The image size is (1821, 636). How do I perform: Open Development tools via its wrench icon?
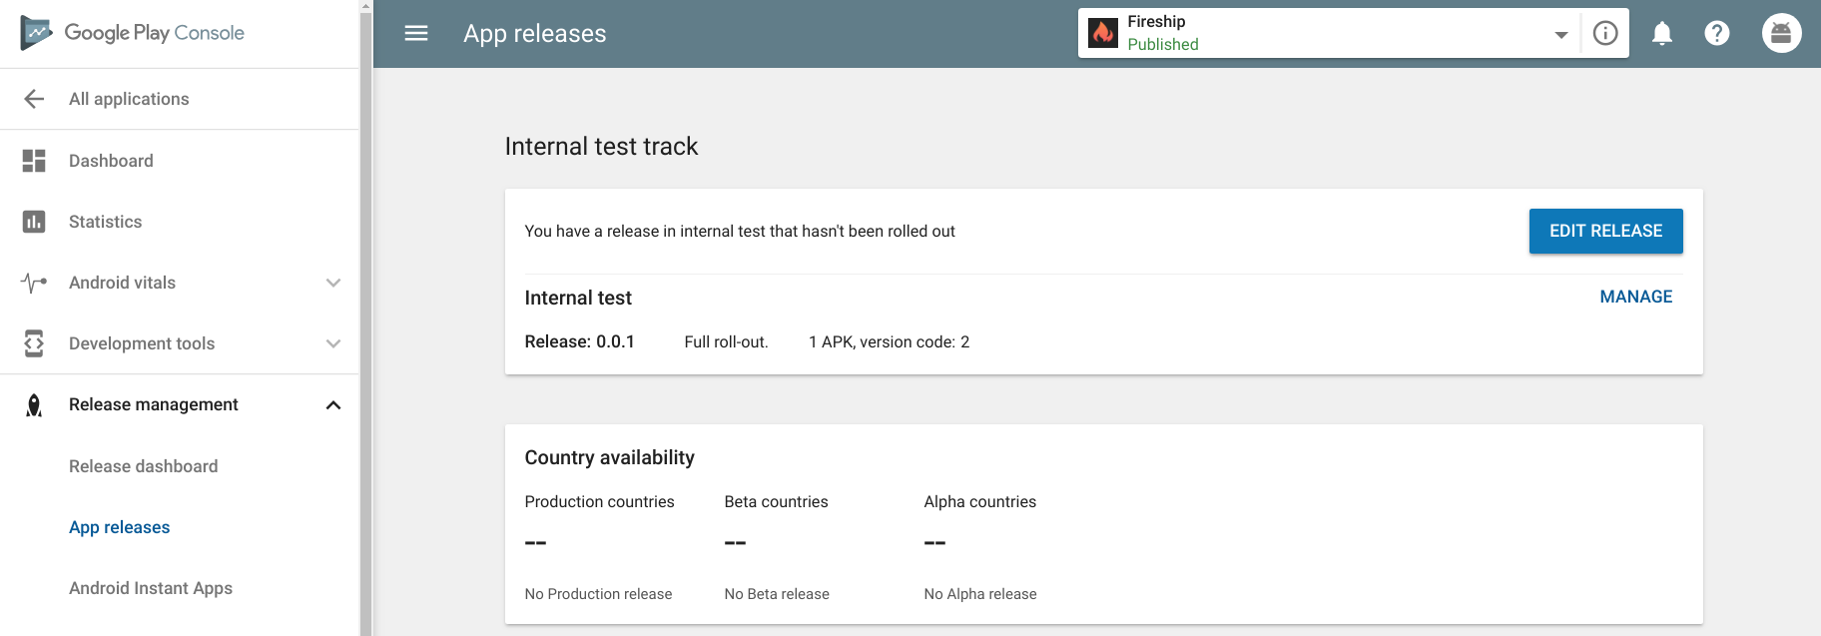33,343
